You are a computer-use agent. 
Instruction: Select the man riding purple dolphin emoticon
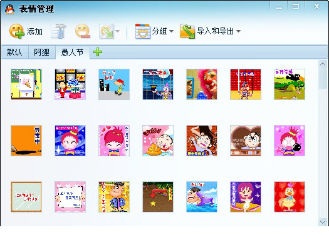202,197
